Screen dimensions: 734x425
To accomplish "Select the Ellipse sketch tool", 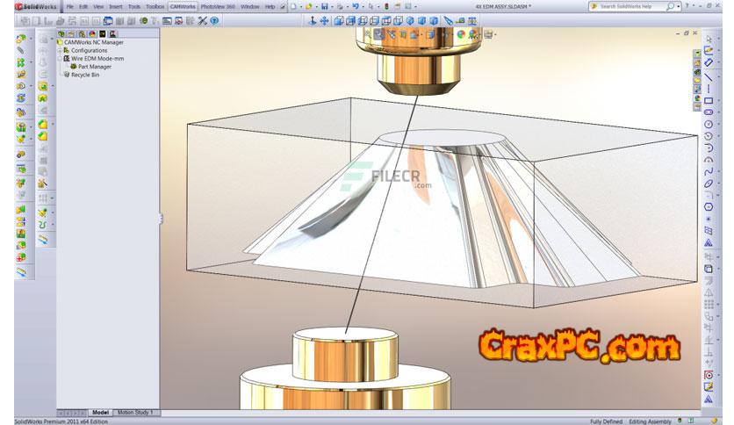I will click(x=709, y=184).
